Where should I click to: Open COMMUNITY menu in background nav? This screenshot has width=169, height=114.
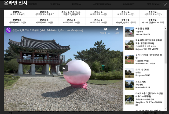coord(129,4)
